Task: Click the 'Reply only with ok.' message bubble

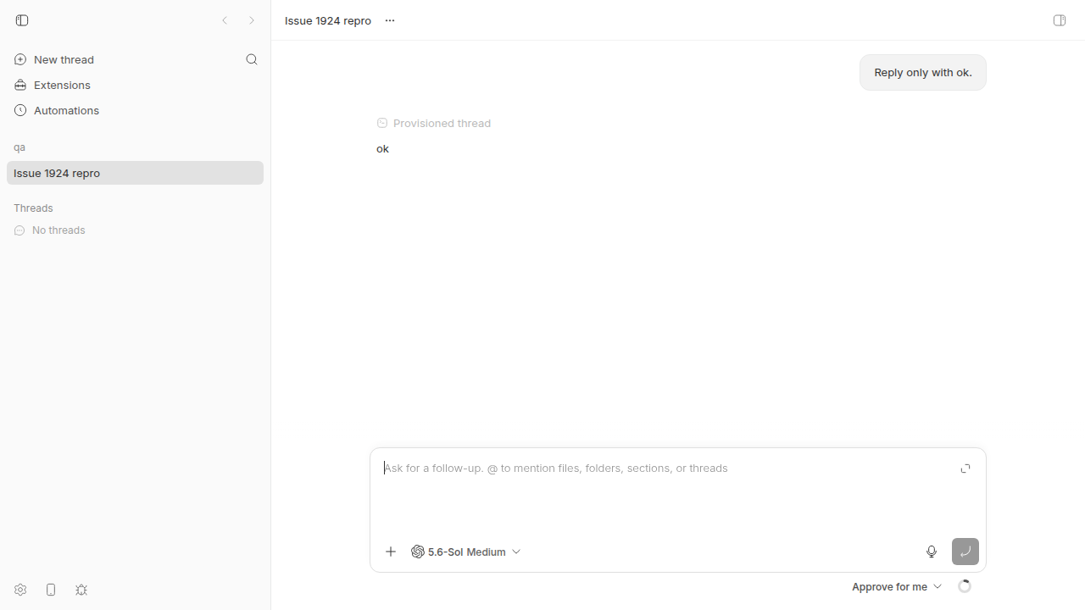Action: pos(923,73)
